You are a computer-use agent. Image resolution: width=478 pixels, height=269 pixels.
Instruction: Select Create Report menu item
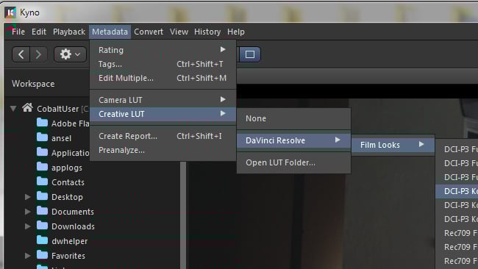(x=163, y=136)
